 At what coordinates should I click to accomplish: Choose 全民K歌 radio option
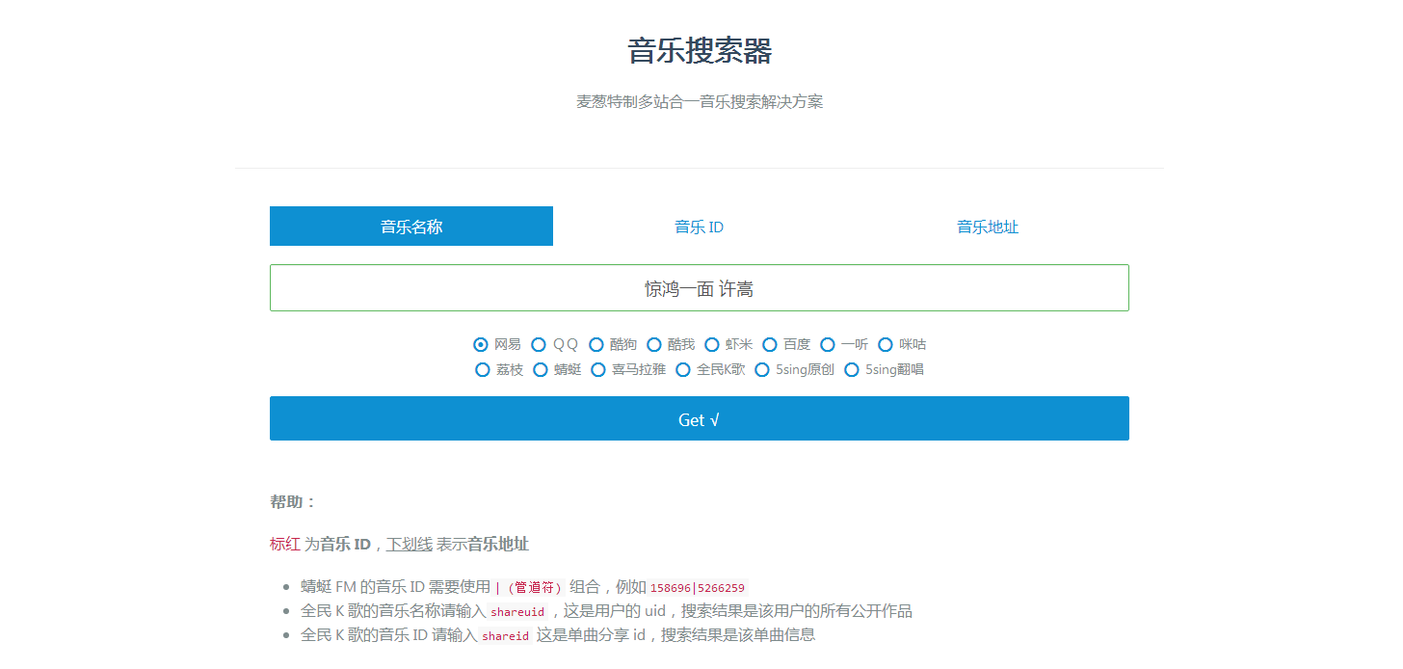pyautogui.click(x=683, y=369)
